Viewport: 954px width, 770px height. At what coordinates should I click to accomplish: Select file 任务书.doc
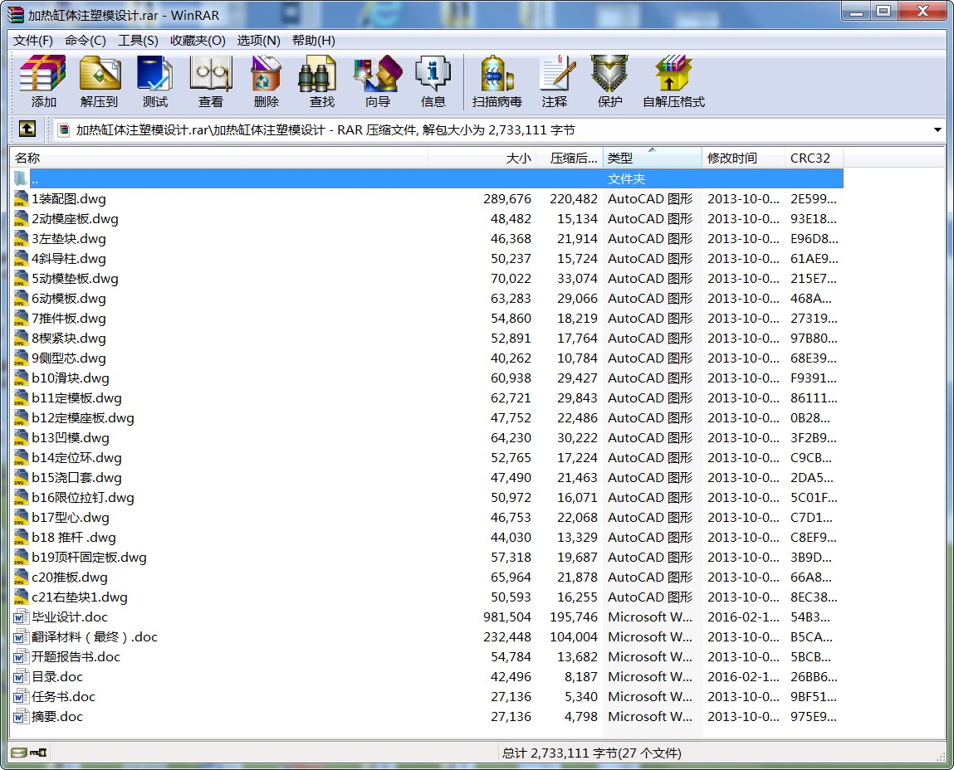(x=63, y=697)
